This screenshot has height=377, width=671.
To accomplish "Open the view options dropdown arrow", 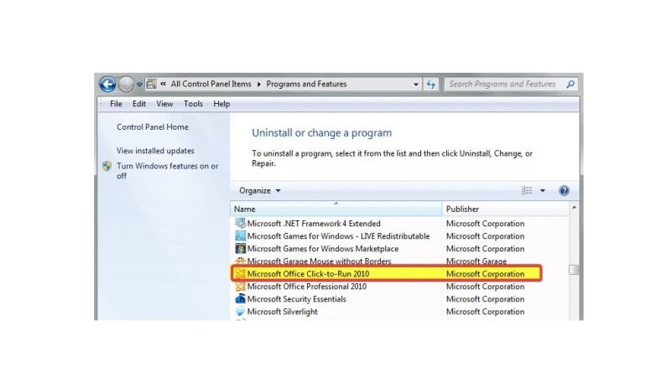I will pos(543,191).
